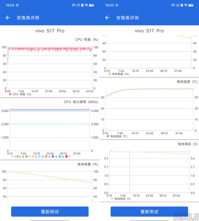Screen dimensions: 199x221
Task: Tap the left vivo S17 Pro device name
Action: [x=50, y=31]
